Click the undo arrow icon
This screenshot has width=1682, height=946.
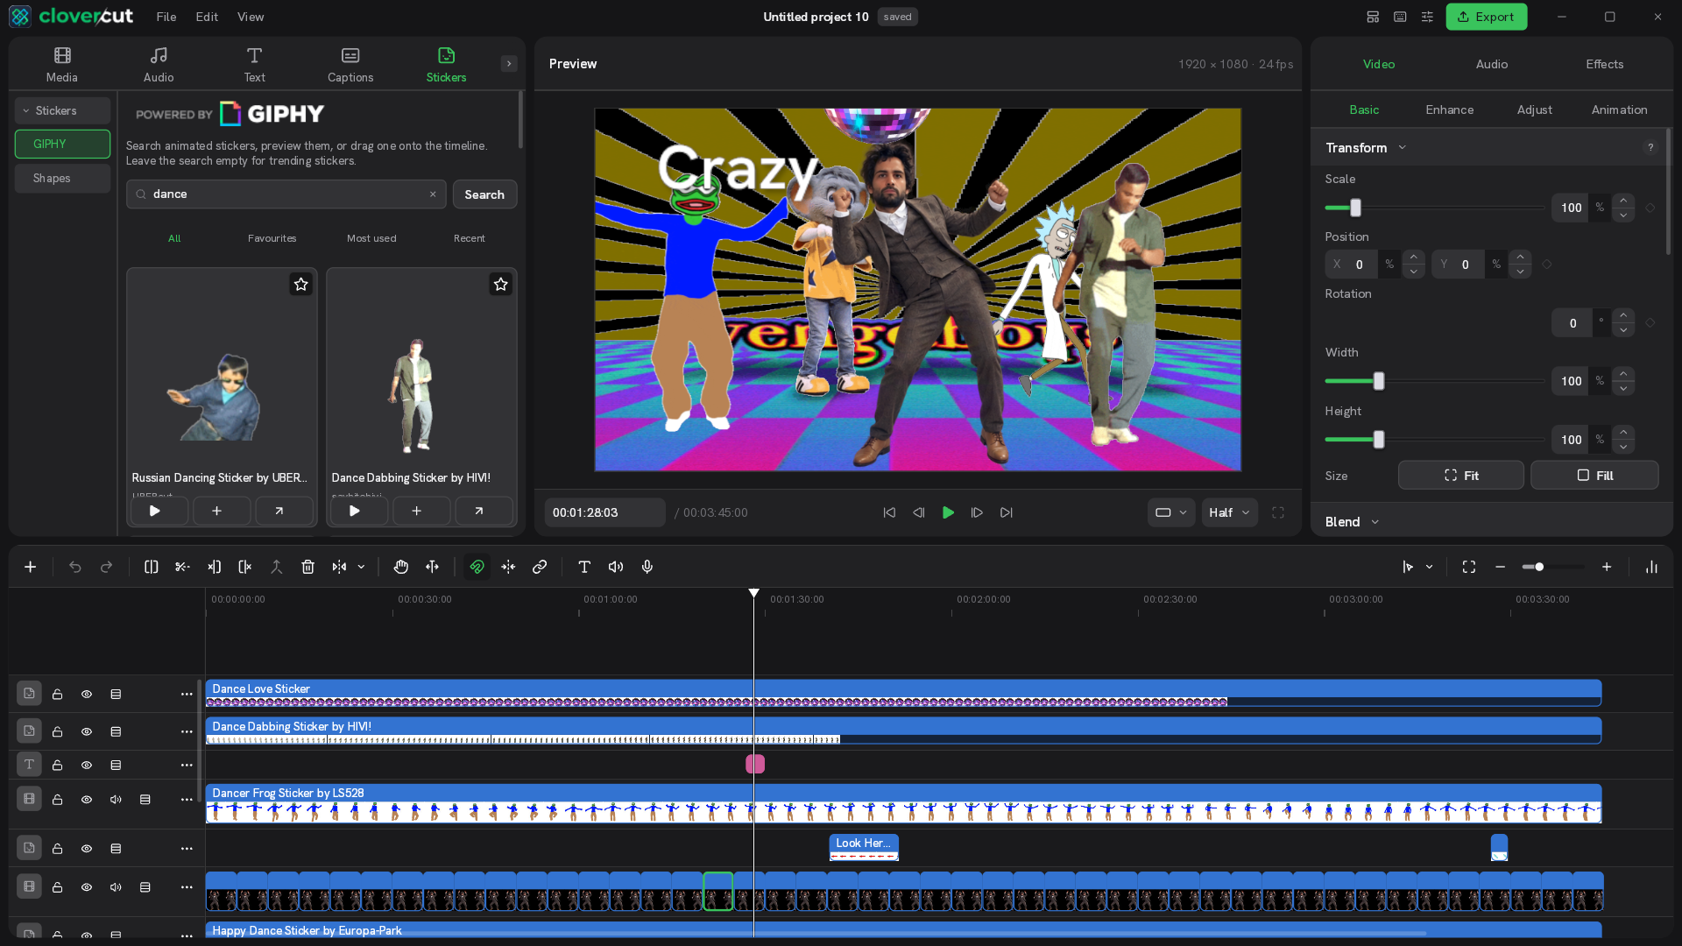coord(75,567)
